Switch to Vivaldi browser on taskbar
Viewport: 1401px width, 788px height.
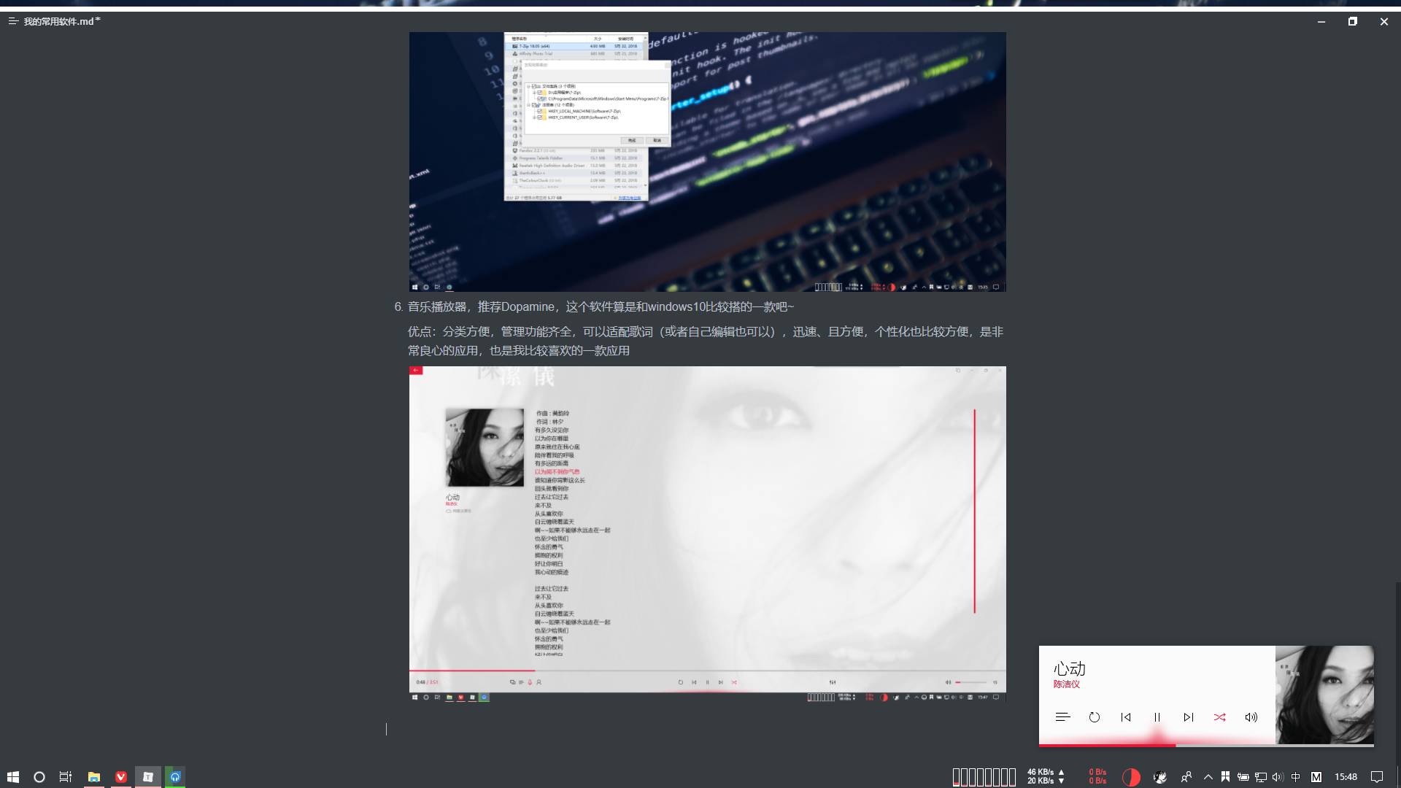[x=121, y=777]
